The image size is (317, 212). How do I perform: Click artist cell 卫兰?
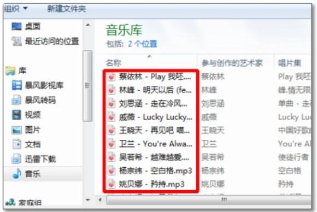pos(209,144)
